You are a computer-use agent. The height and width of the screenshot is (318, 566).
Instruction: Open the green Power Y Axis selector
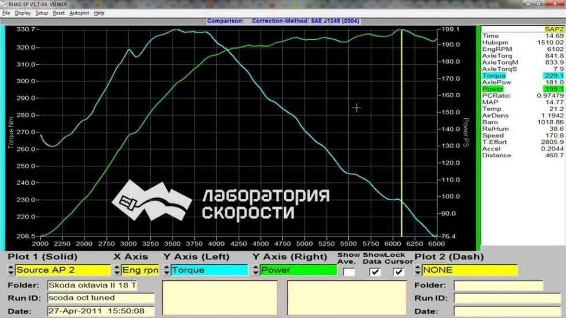coord(298,270)
